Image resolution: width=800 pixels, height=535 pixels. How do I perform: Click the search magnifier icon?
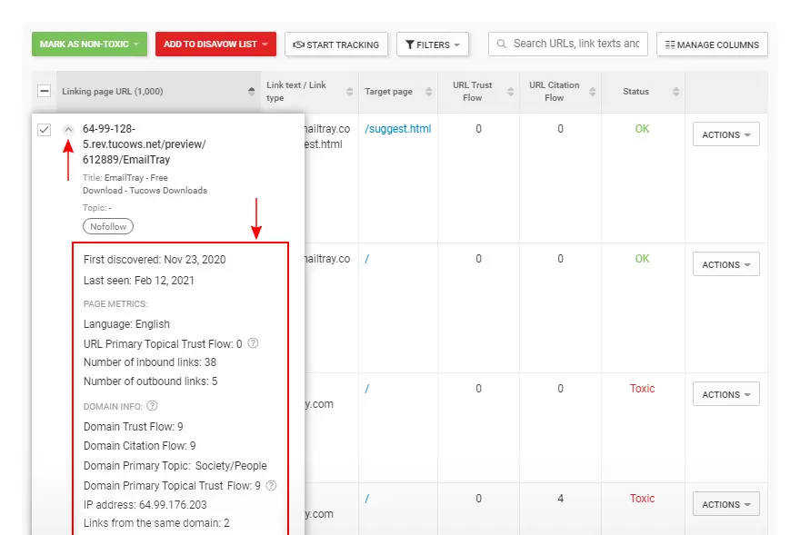[502, 44]
